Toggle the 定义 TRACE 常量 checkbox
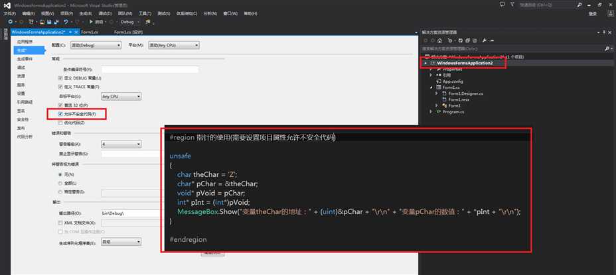 click(60, 87)
